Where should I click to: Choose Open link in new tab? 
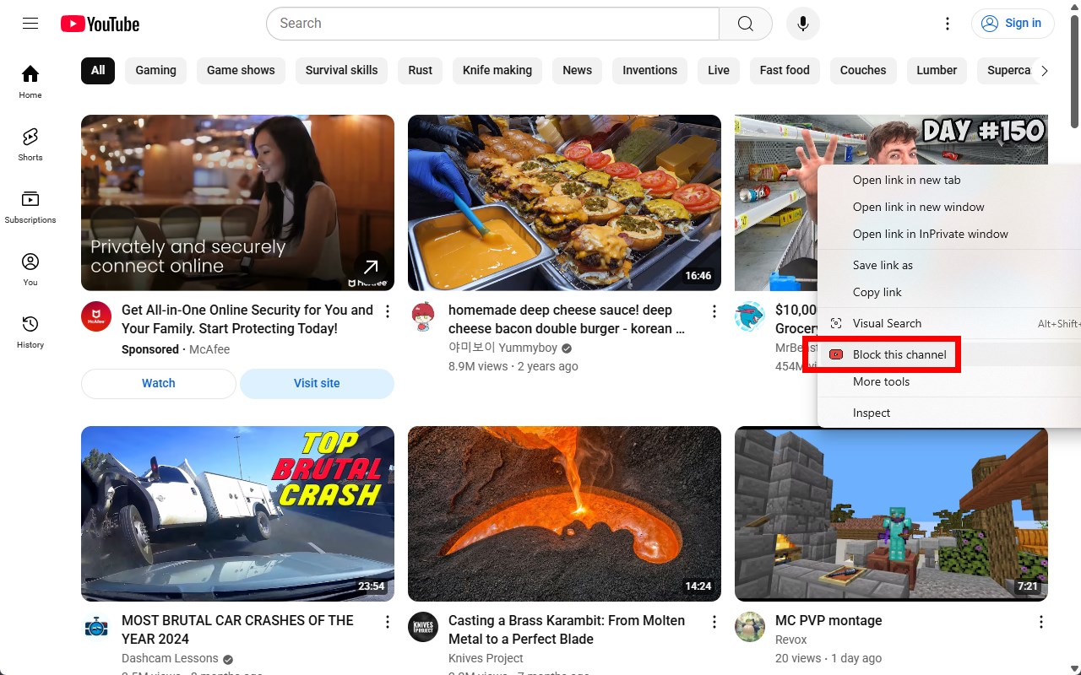pos(949,180)
